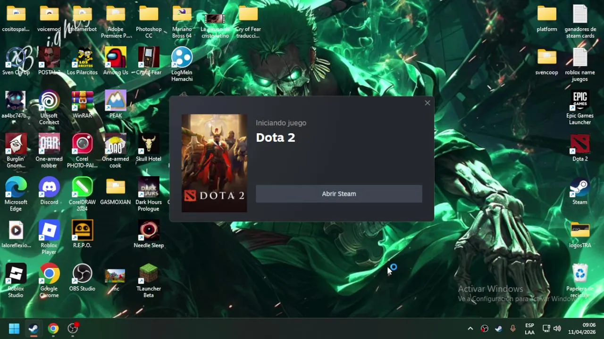Select the Needle Sleep shortcut

pos(149,234)
